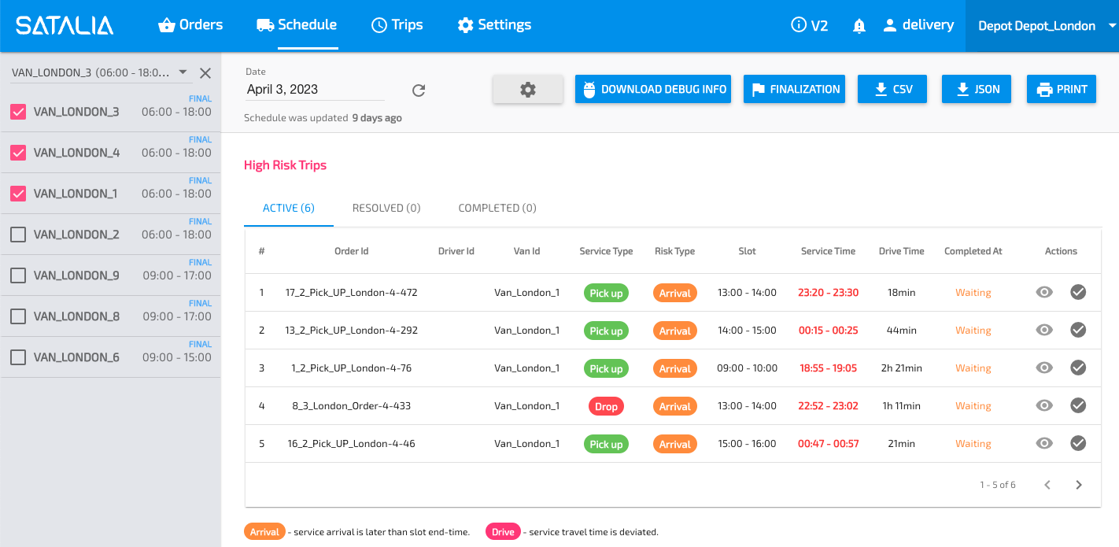Image resolution: width=1119 pixels, height=547 pixels.
Task: Open the delivery user account menu
Action: point(918,25)
